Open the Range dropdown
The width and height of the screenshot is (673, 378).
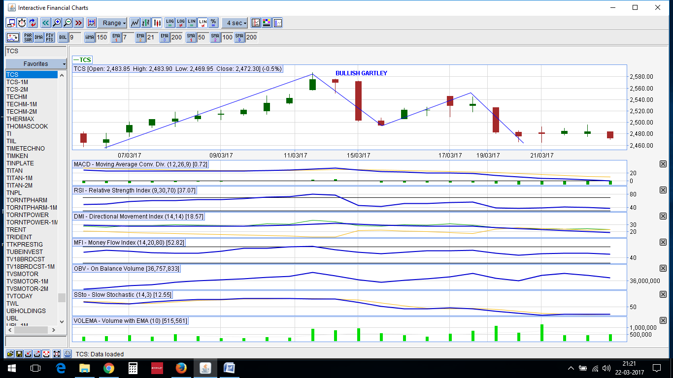(x=112, y=23)
